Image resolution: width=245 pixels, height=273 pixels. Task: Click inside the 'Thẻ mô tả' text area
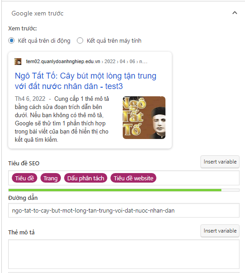click(x=124, y=254)
